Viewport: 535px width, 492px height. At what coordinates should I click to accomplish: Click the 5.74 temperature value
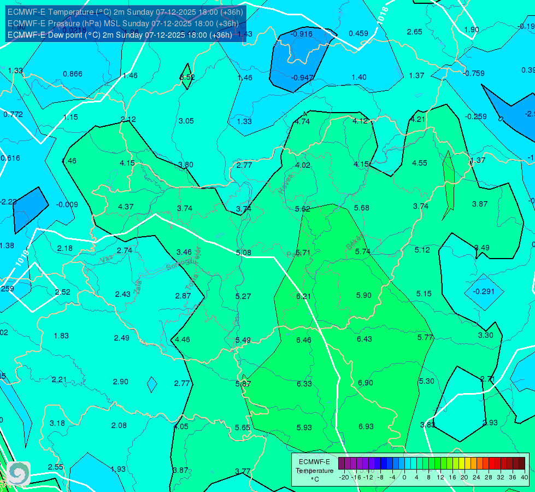[363, 251]
